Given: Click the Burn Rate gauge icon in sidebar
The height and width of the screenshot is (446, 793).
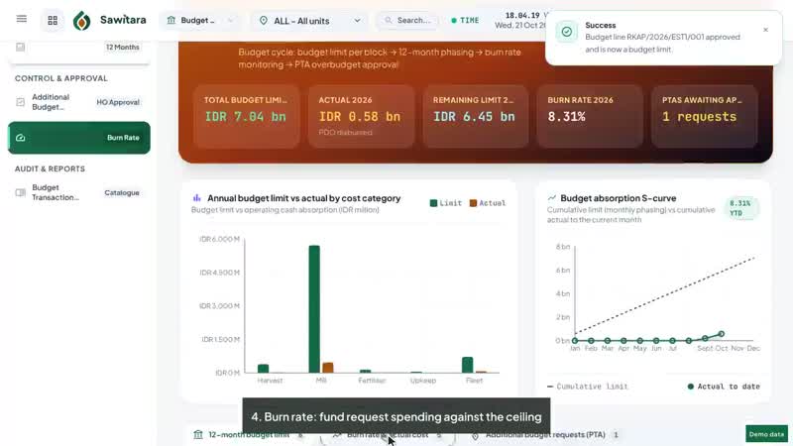Looking at the screenshot, I should tap(20, 138).
